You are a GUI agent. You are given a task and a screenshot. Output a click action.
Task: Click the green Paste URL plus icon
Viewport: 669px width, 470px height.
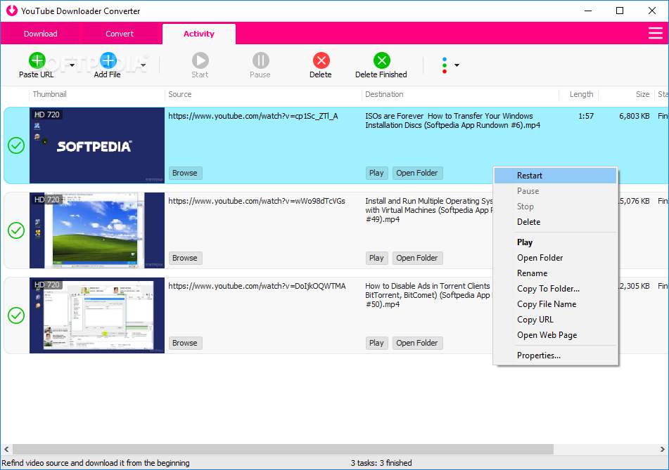tap(37, 60)
